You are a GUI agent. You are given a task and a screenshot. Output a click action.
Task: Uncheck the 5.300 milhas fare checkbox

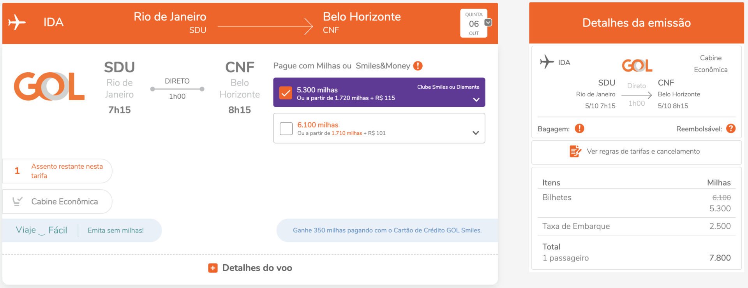pos(286,93)
